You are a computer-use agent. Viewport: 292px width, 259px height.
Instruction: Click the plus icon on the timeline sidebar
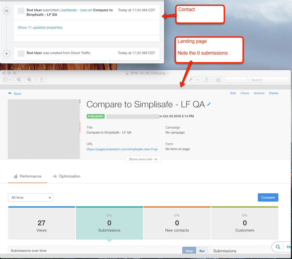(x=6, y=54)
